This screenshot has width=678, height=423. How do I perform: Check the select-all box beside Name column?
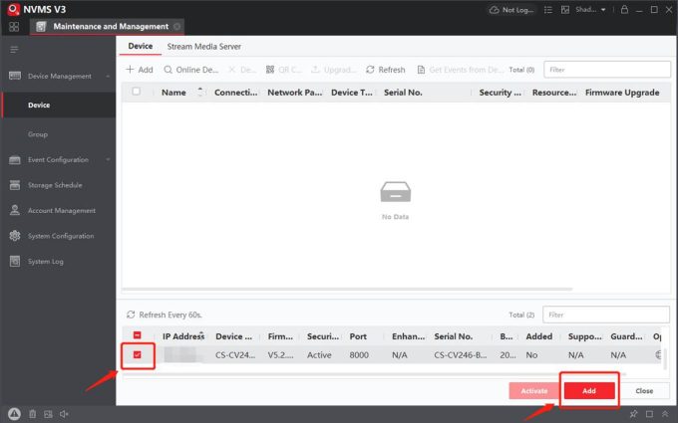coord(137,92)
